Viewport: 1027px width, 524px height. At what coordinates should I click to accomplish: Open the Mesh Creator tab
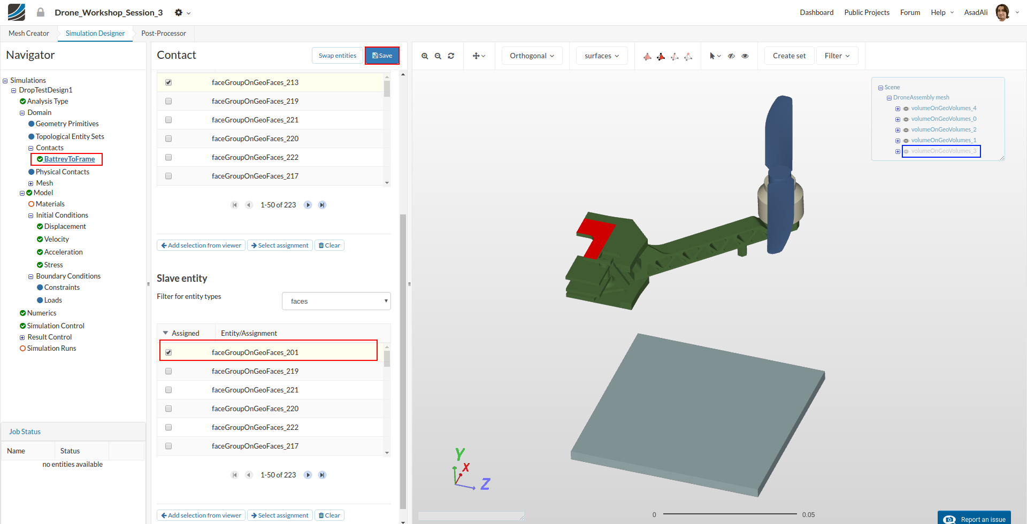(29, 33)
